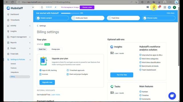
Task: Open timer pop-out arrow icon
Action: tap(55, 7)
